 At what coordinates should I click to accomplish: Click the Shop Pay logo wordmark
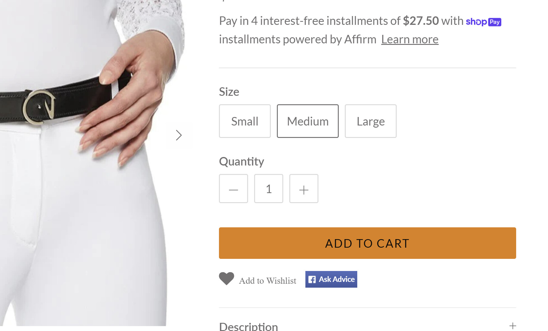pos(476,22)
